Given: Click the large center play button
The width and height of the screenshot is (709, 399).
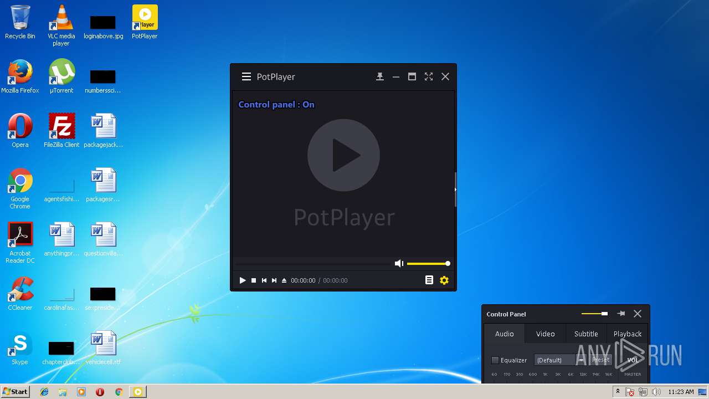Looking at the screenshot, I should tap(343, 155).
